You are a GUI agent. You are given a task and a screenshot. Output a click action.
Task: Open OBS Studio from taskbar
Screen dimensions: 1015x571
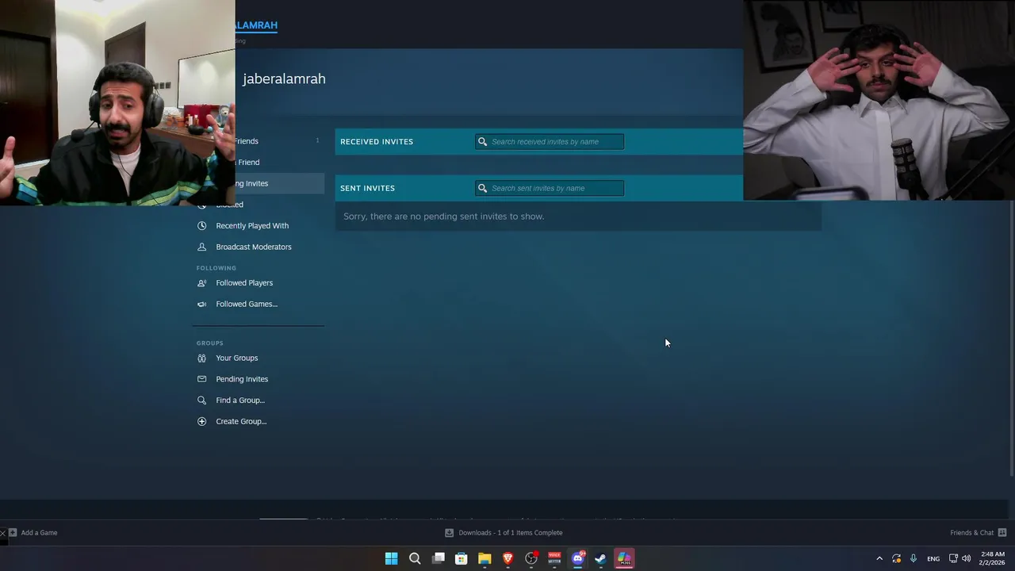(531, 558)
